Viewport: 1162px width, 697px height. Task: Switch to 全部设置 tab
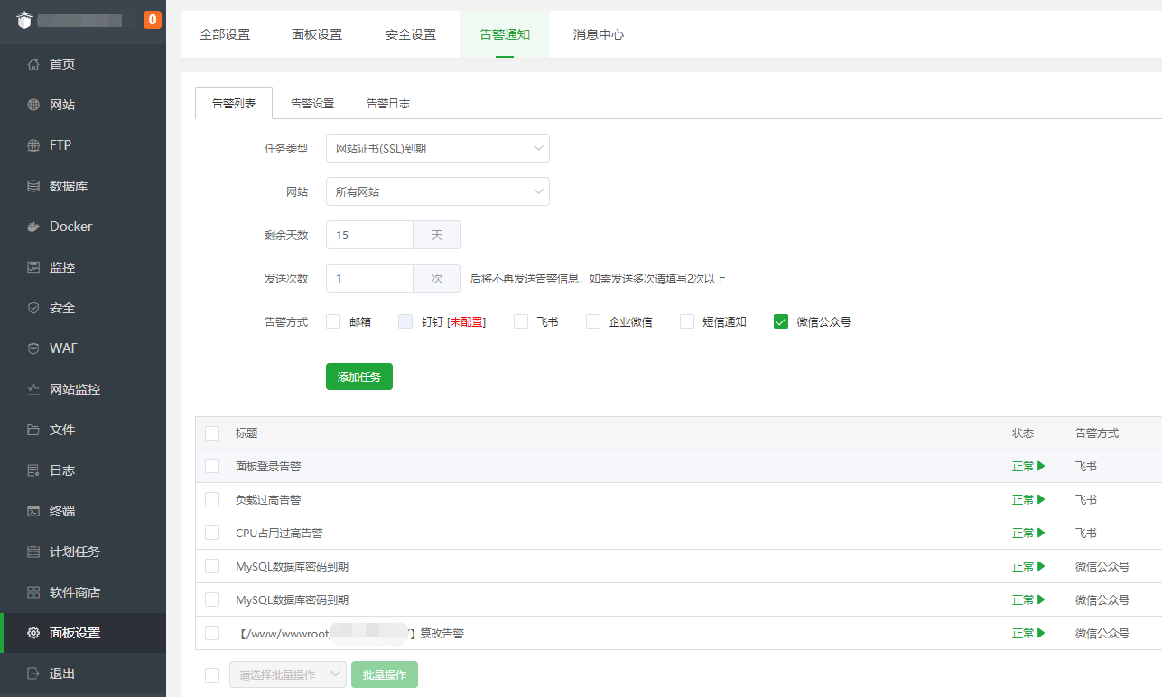click(225, 34)
